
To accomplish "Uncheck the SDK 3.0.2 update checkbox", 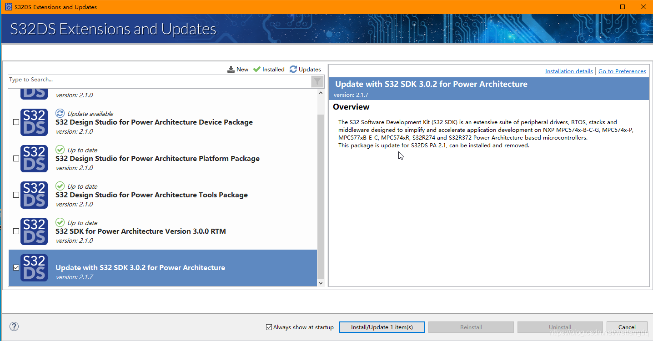I will pyautogui.click(x=16, y=268).
